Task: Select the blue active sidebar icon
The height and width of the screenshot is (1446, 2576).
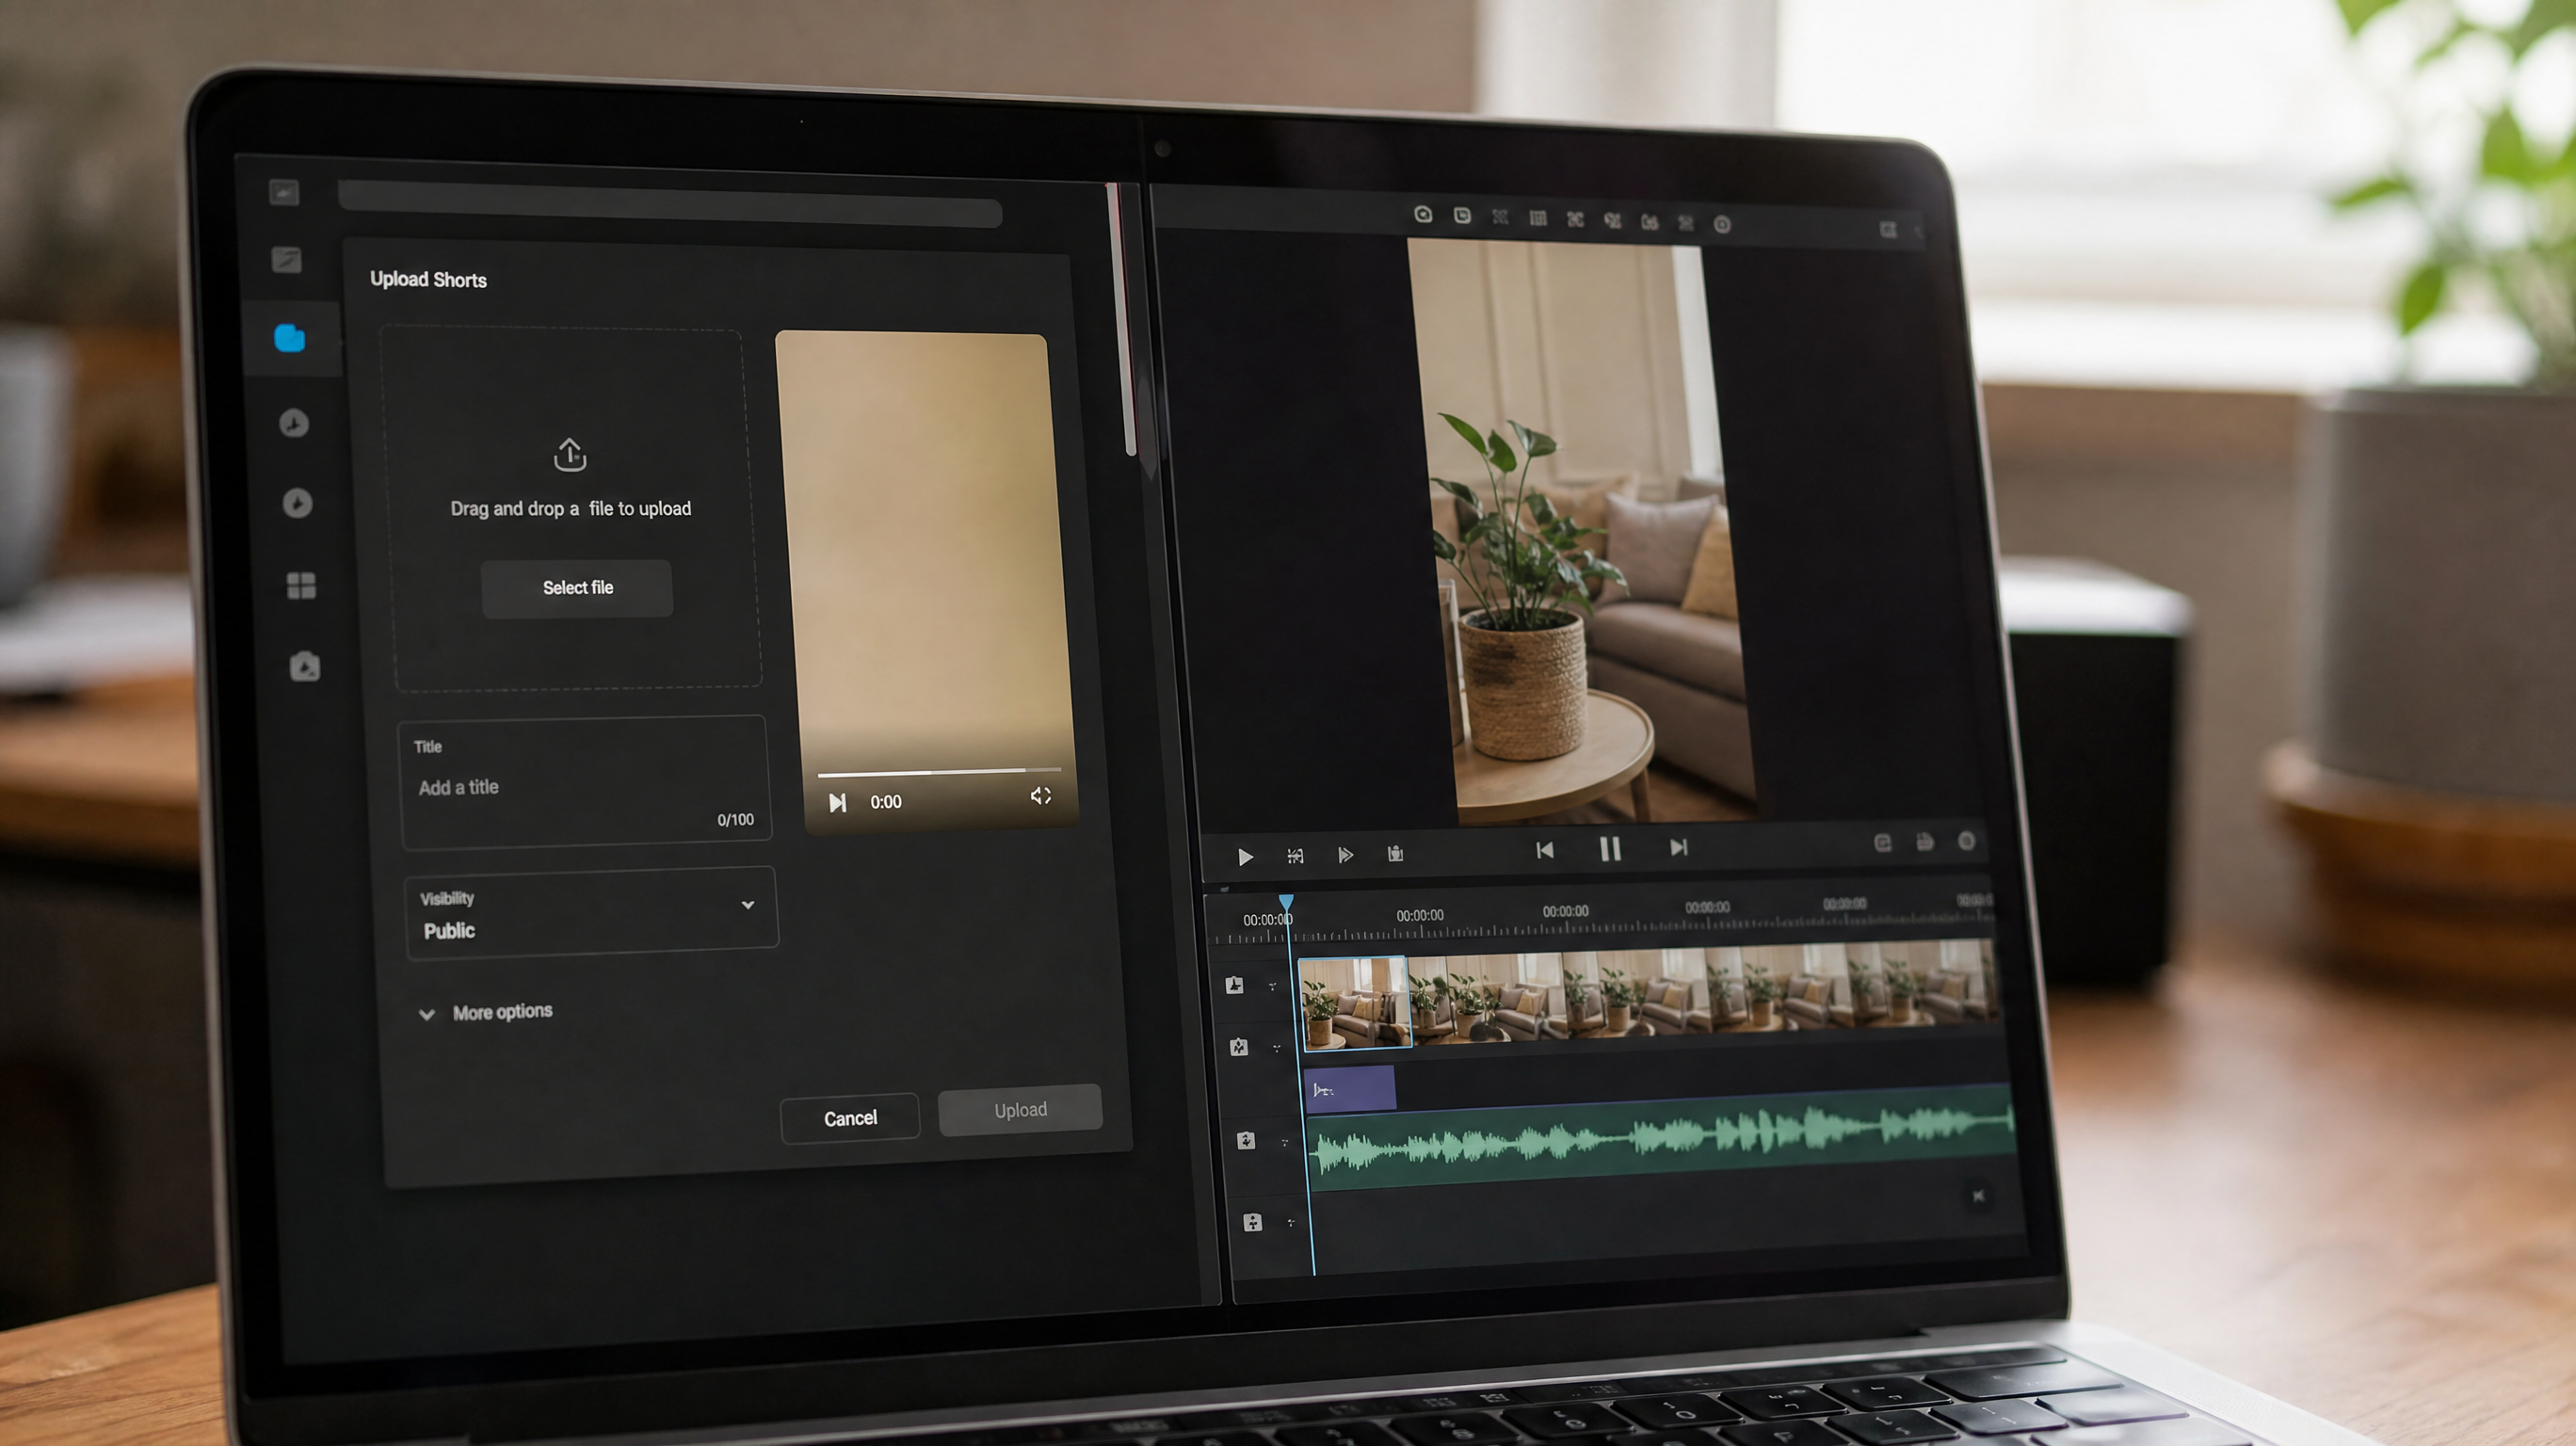Action: point(290,338)
